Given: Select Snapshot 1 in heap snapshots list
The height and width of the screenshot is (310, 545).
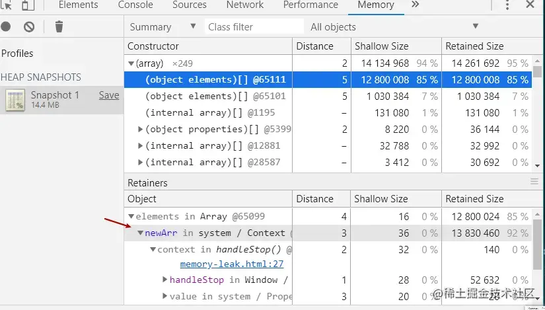Looking at the screenshot, I should coord(62,100).
